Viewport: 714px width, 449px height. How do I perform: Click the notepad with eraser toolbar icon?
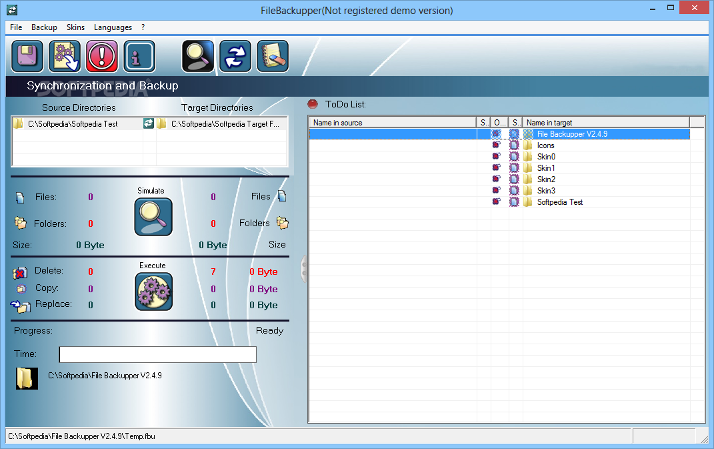pyautogui.click(x=273, y=57)
